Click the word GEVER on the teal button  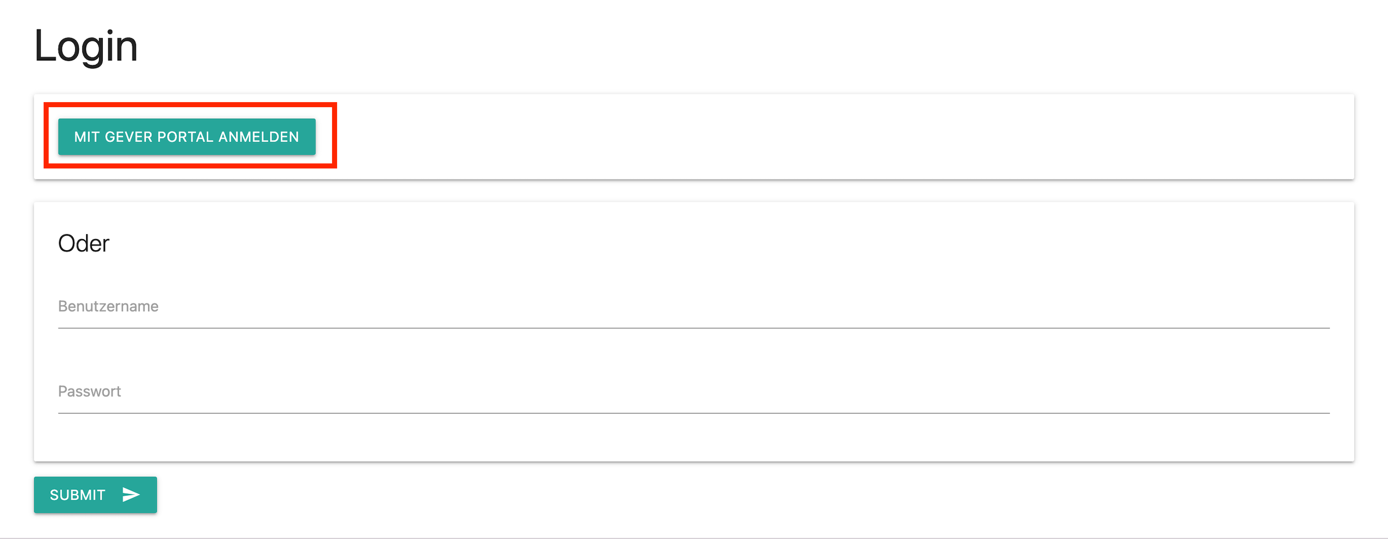coord(128,137)
